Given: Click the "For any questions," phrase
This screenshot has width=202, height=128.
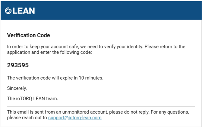Looking at the screenshot, I should [x=170, y=112].
